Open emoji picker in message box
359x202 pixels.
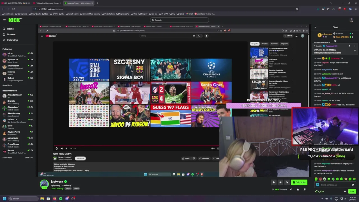tap(353, 185)
